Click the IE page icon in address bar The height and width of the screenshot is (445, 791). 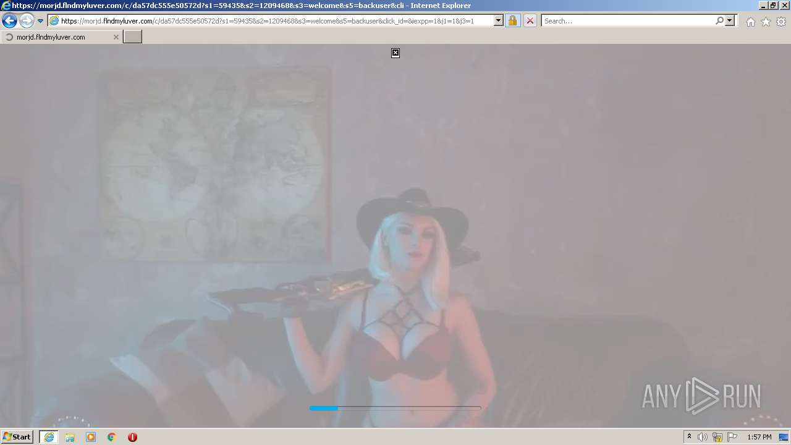(54, 21)
